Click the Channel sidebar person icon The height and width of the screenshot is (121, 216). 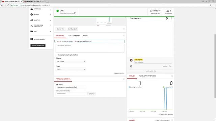[x=31, y=14]
